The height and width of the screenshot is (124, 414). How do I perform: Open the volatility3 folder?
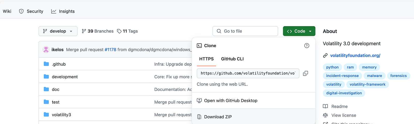[61, 115]
